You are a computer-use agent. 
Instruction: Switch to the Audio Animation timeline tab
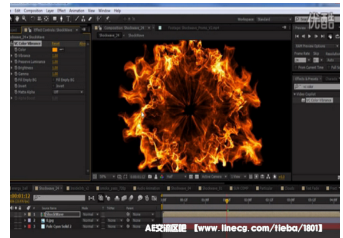(x=147, y=188)
